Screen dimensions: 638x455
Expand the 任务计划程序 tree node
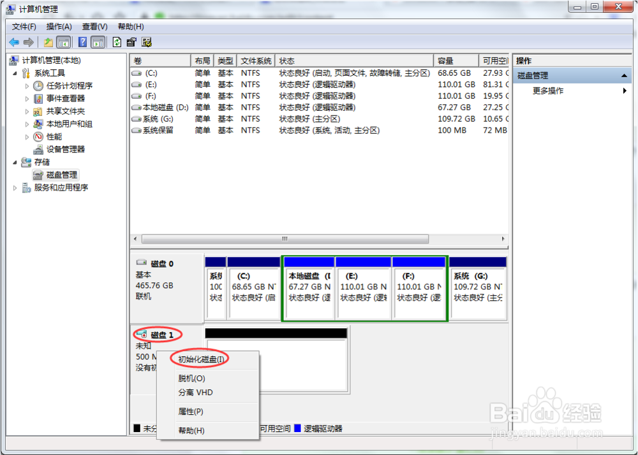tap(27, 86)
